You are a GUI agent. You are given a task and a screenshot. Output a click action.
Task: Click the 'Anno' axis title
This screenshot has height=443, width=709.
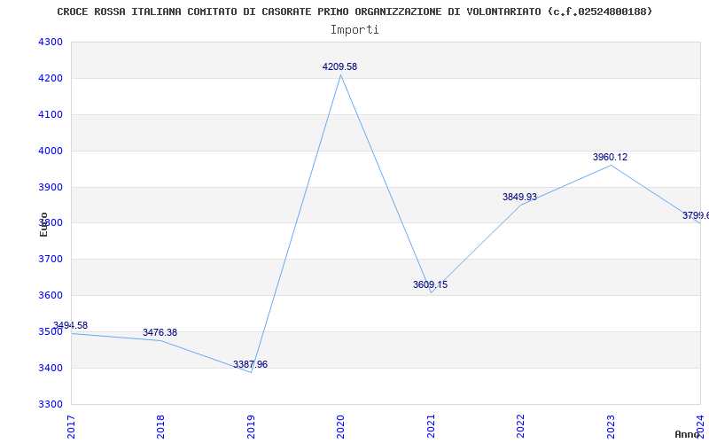pos(687,434)
